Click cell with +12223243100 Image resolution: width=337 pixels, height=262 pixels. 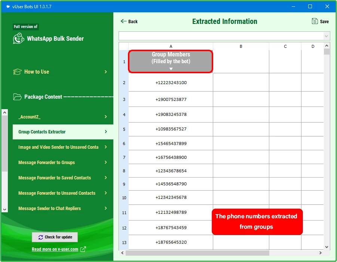[171, 83]
